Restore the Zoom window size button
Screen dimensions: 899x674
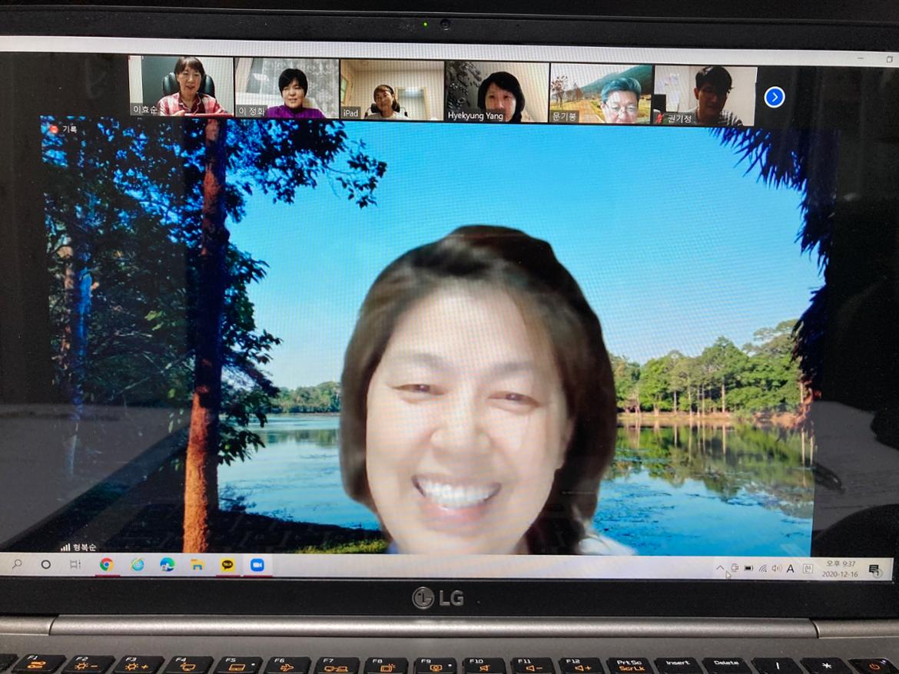click(x=889, y=59)
